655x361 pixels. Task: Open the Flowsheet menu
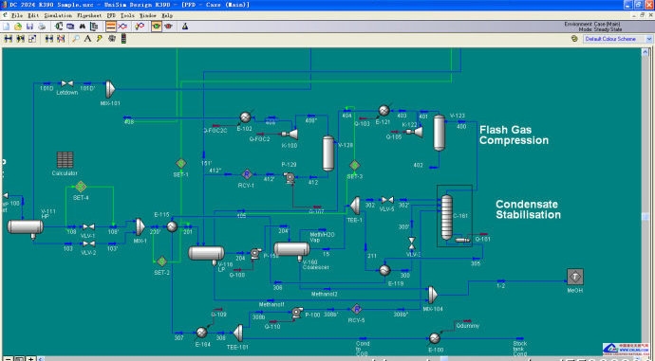[x=89, y=15]
